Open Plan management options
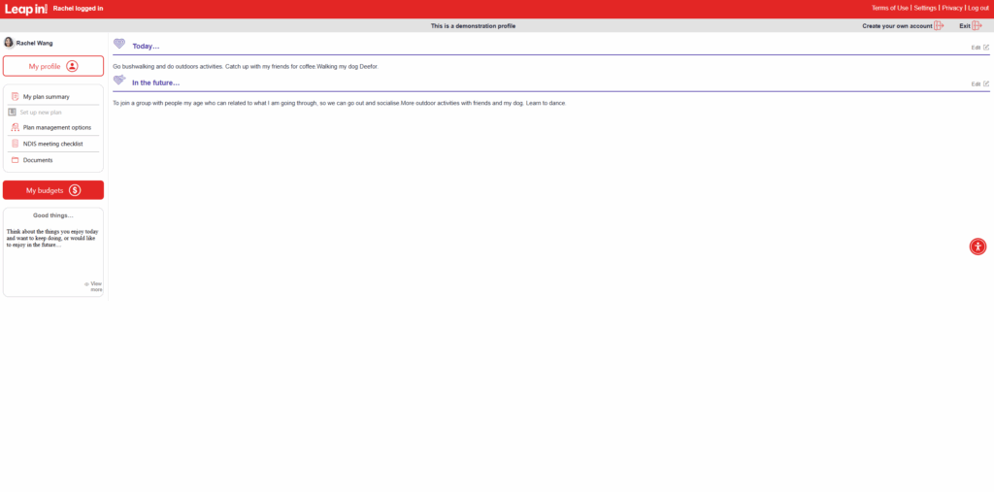Viewport: 994px width, 492px height. [x=56, y=128]
